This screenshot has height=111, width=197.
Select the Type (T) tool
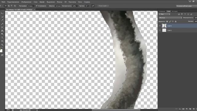(x=2, y=38)
